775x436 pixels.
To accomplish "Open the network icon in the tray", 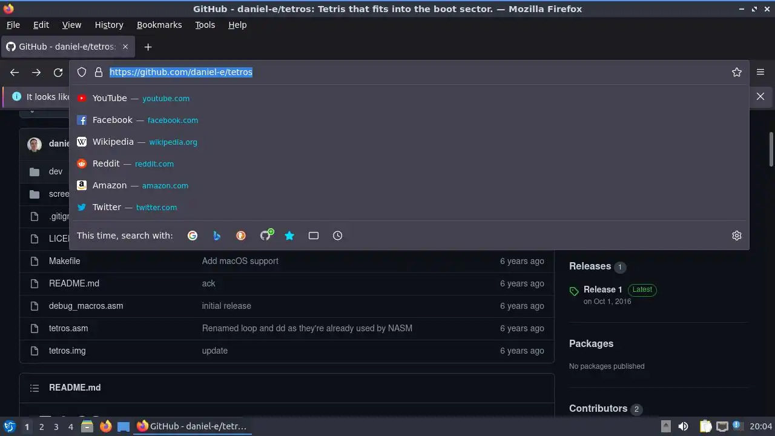I will pos(722,426).
